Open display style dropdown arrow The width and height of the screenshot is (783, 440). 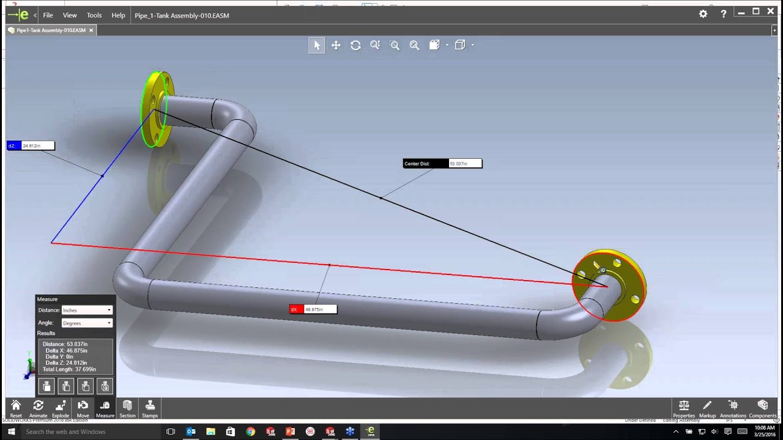click(x=447, y=45)
